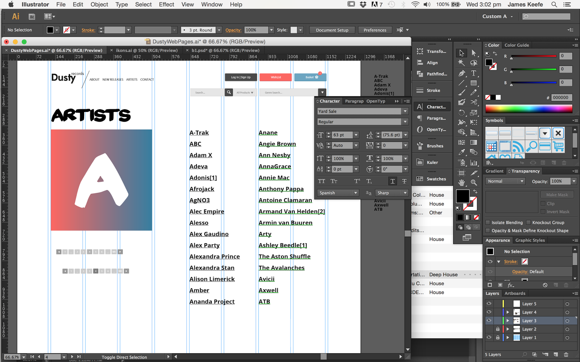Open the font style dropdown showing Regular
Image resolution: width=580 pixels, height=362 pixels.
(405, 122)
